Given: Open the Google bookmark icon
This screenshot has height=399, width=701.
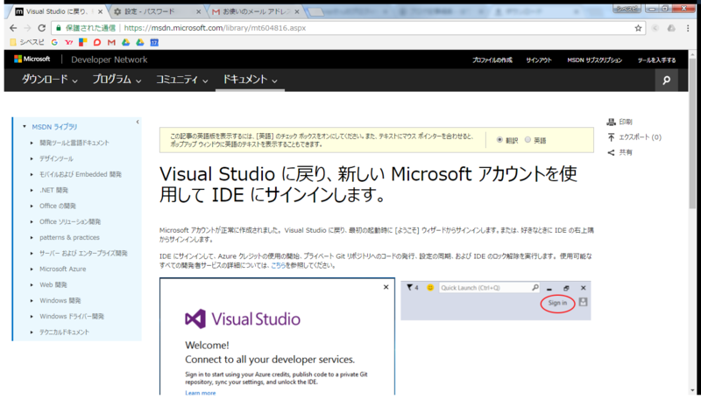Looking at the screenshot, I should click(54, 42).
